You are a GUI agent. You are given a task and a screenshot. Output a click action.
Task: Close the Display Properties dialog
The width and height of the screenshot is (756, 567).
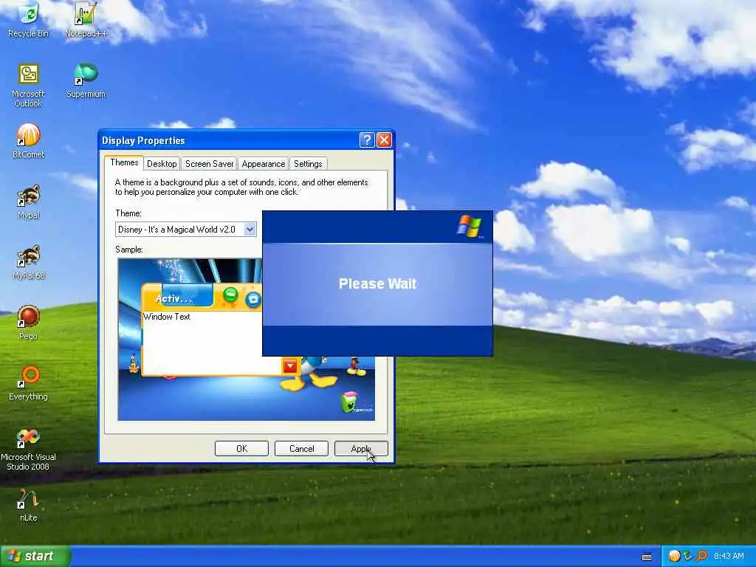click(384, 140)
